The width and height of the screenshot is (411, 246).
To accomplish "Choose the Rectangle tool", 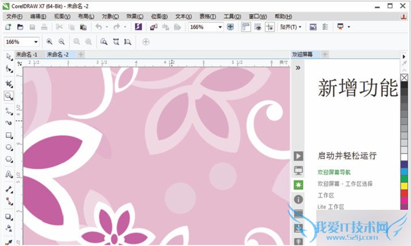I will coord(9,136).
